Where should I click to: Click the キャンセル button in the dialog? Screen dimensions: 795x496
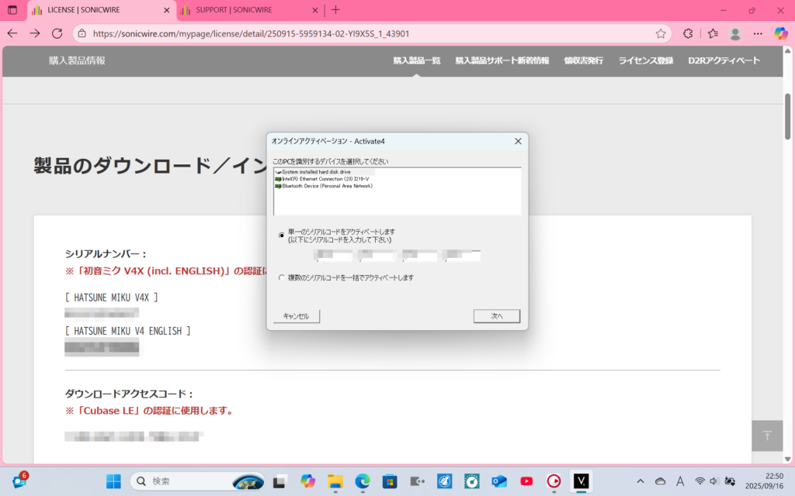click(296, 316)
